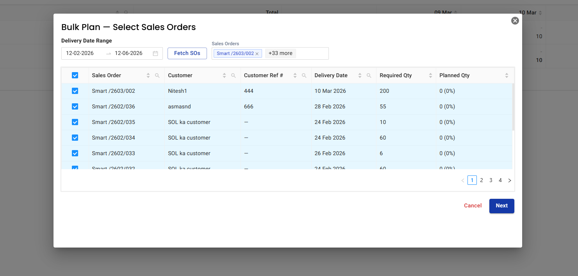Remove the Smart /2603/002 tag
The width and height of the screenshot is (578, 276).
tap(257, 54)
